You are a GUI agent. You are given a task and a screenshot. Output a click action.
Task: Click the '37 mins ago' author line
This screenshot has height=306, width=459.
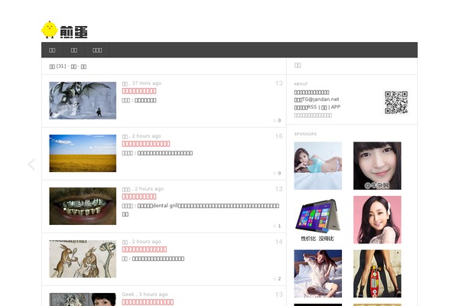(142, 83)
